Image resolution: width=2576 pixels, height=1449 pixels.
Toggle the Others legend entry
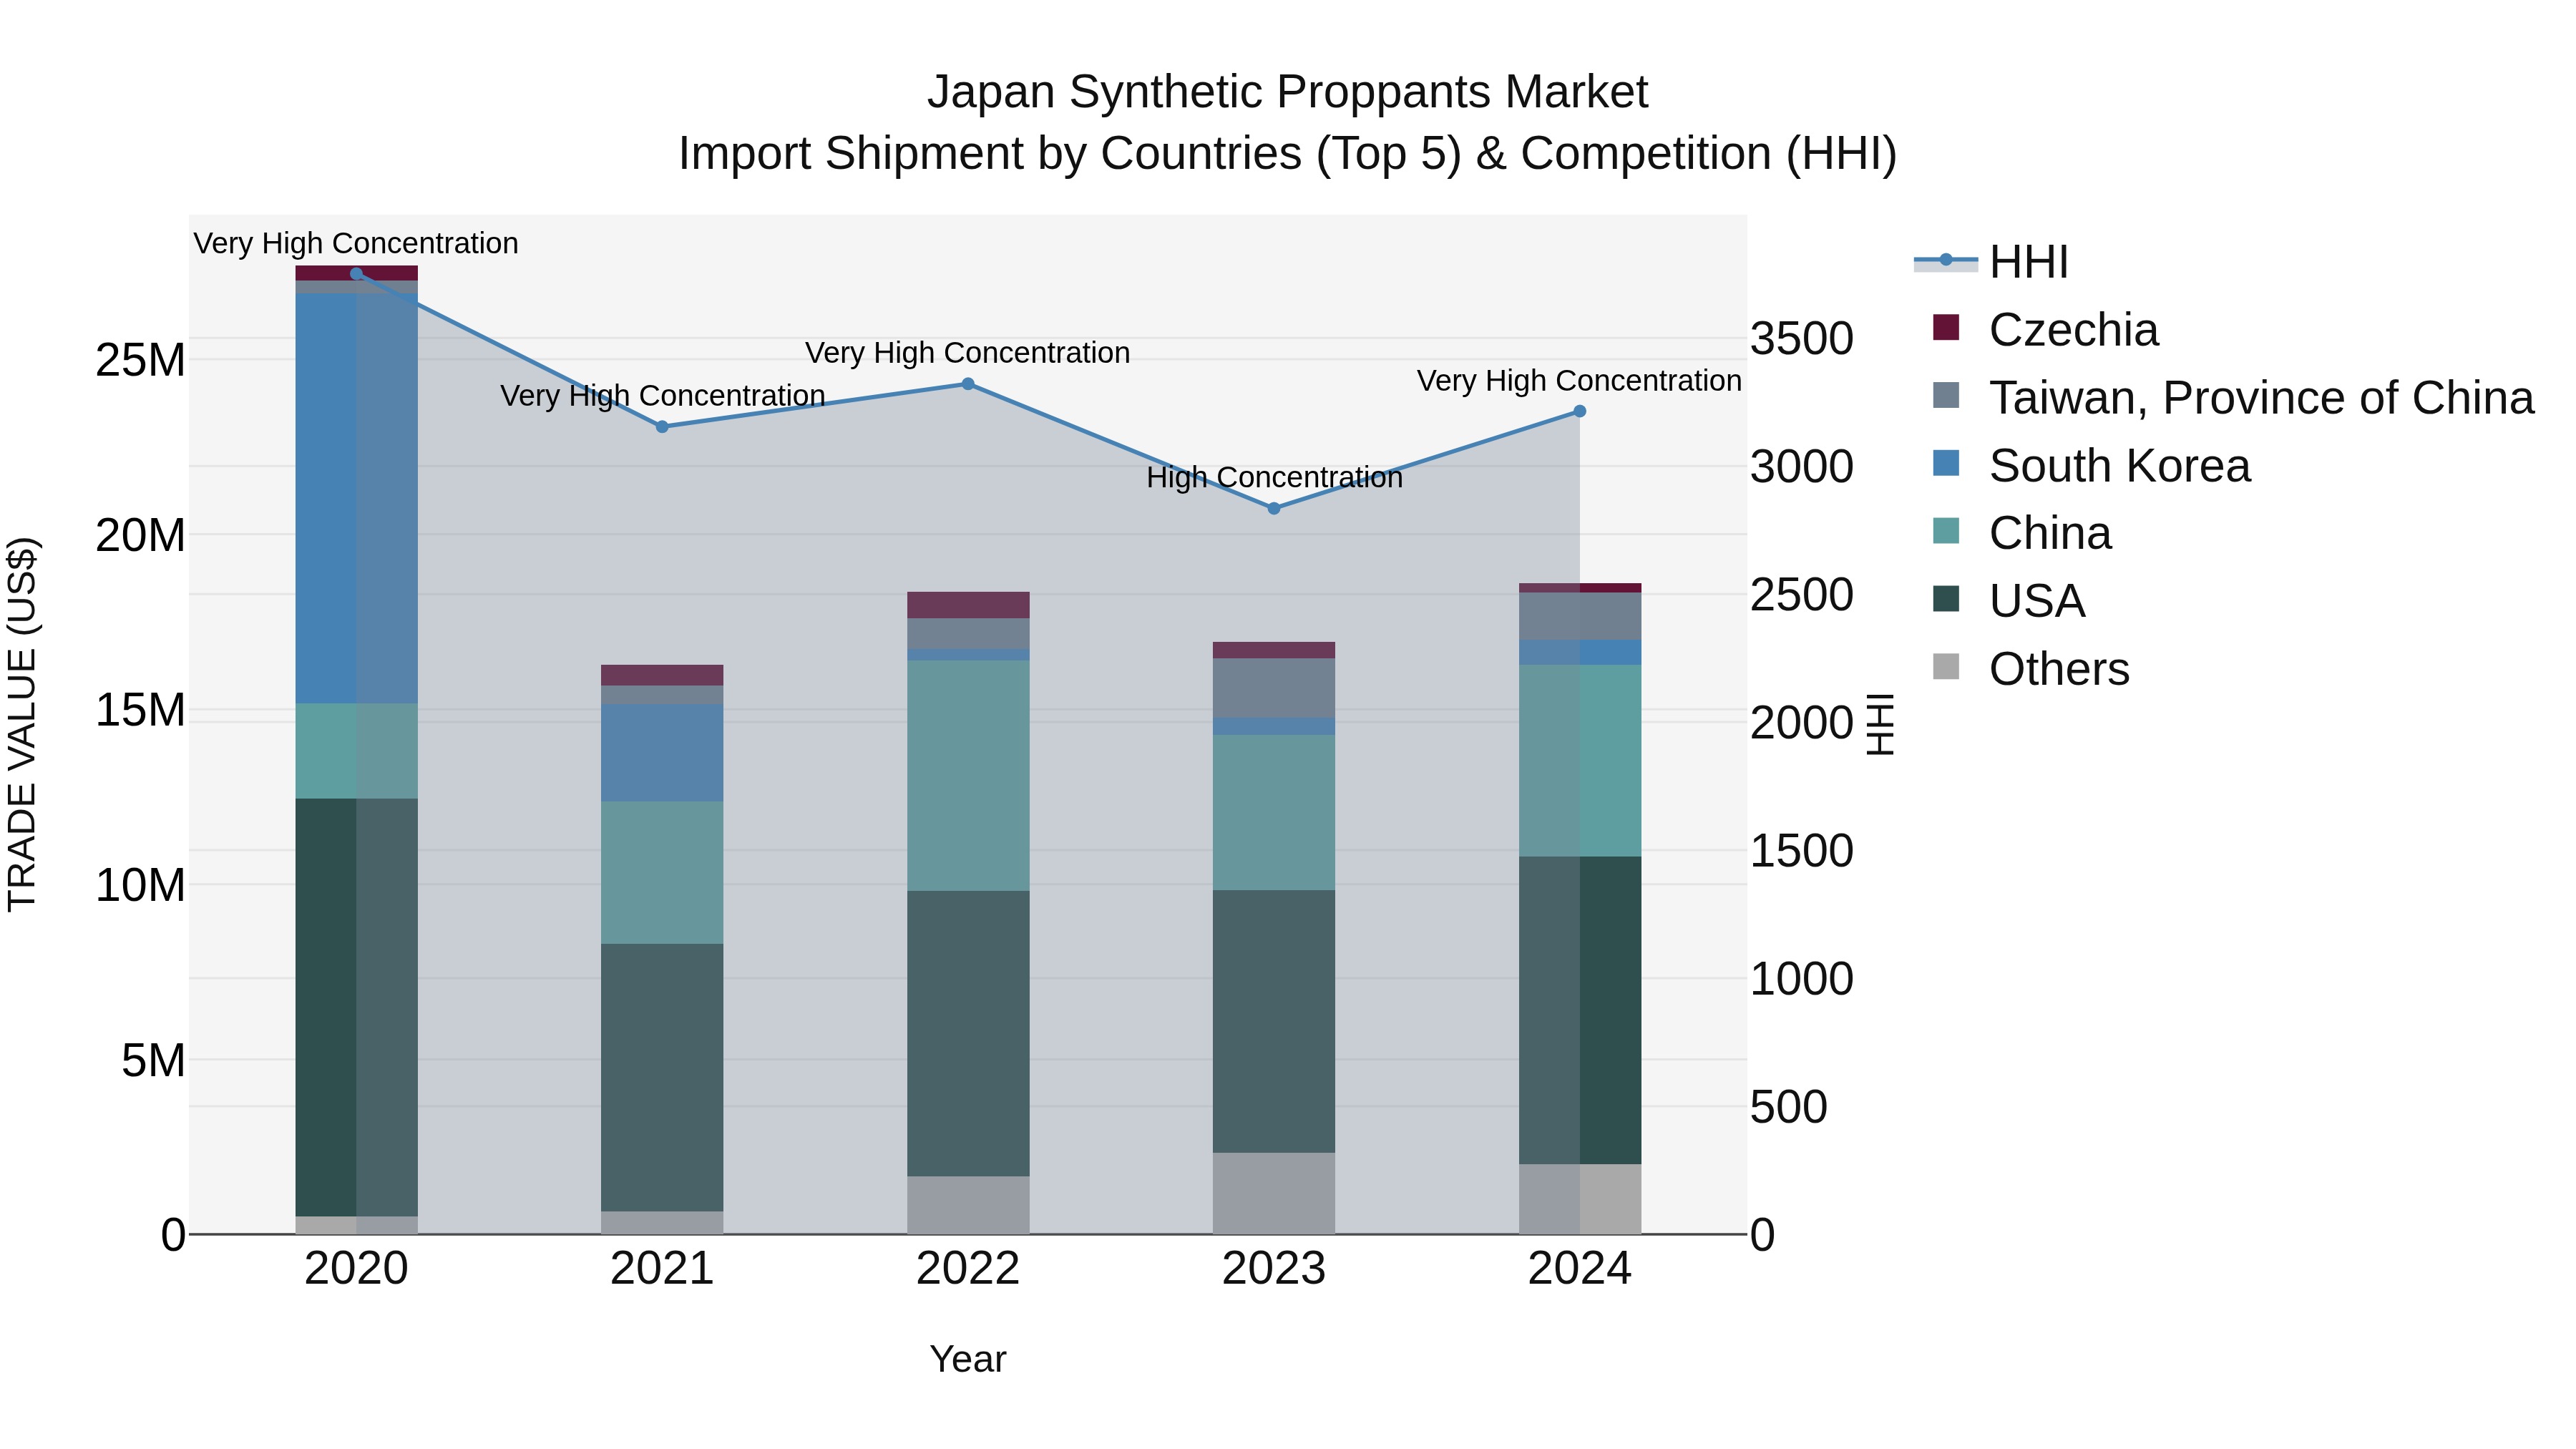[2031, 669]
